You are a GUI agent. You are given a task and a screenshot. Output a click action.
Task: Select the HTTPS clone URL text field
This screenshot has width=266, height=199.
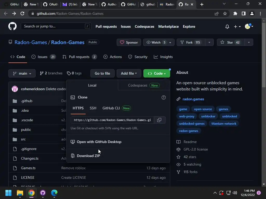click(112, 120)
